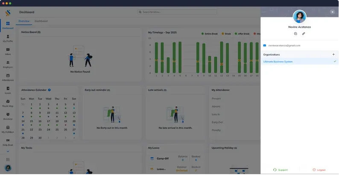Click the checkmark beside Ultimate Business System

click(x=335, y=61)
